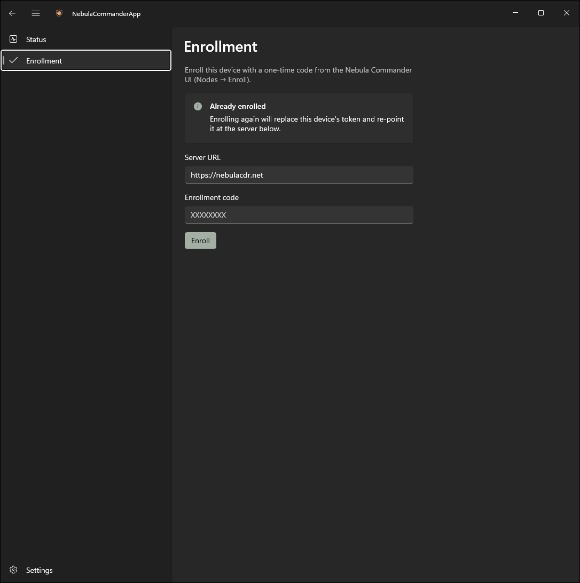Open Settings from the sidebar
The height and width of the screenshot is (583, 580).
86,570
